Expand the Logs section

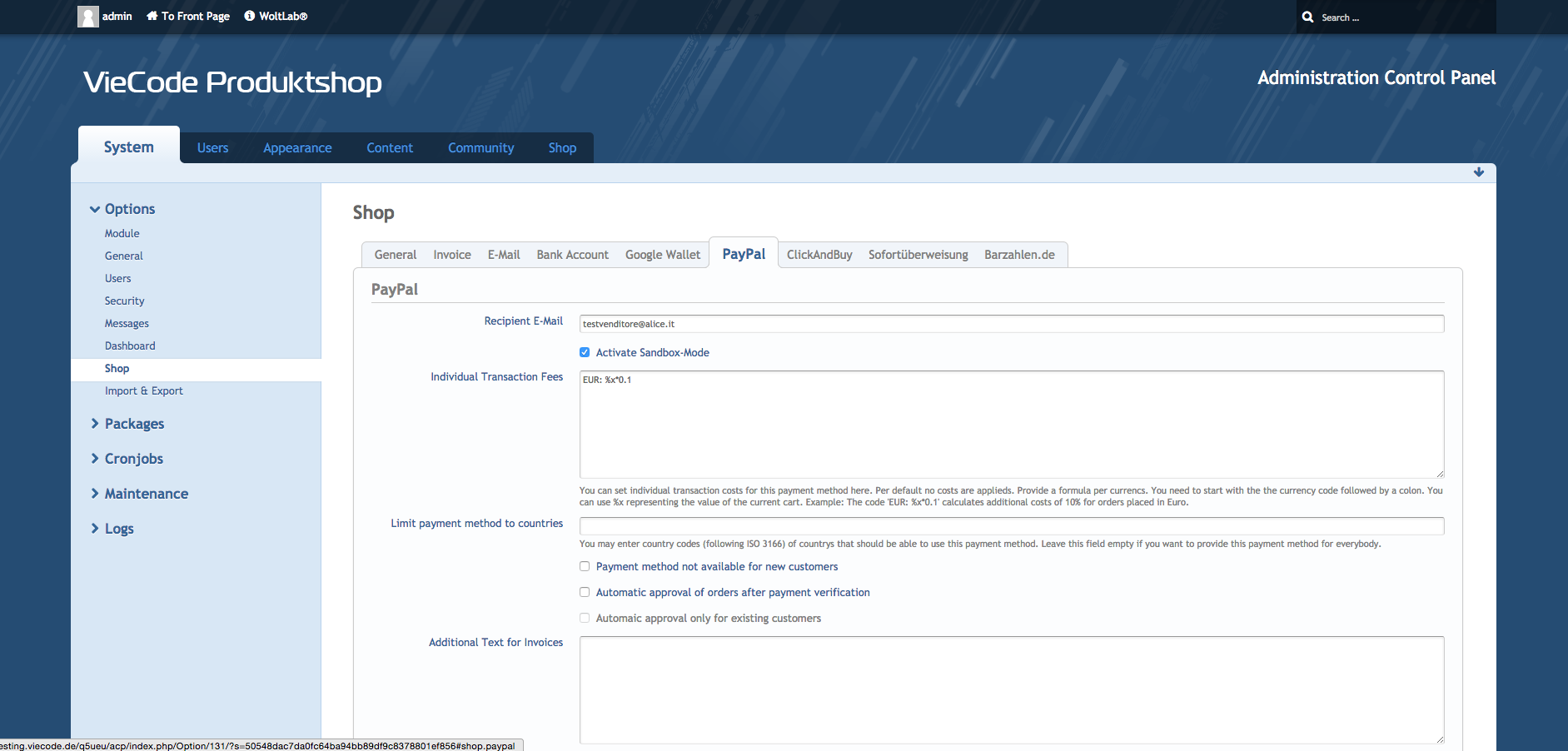[95, 529]
